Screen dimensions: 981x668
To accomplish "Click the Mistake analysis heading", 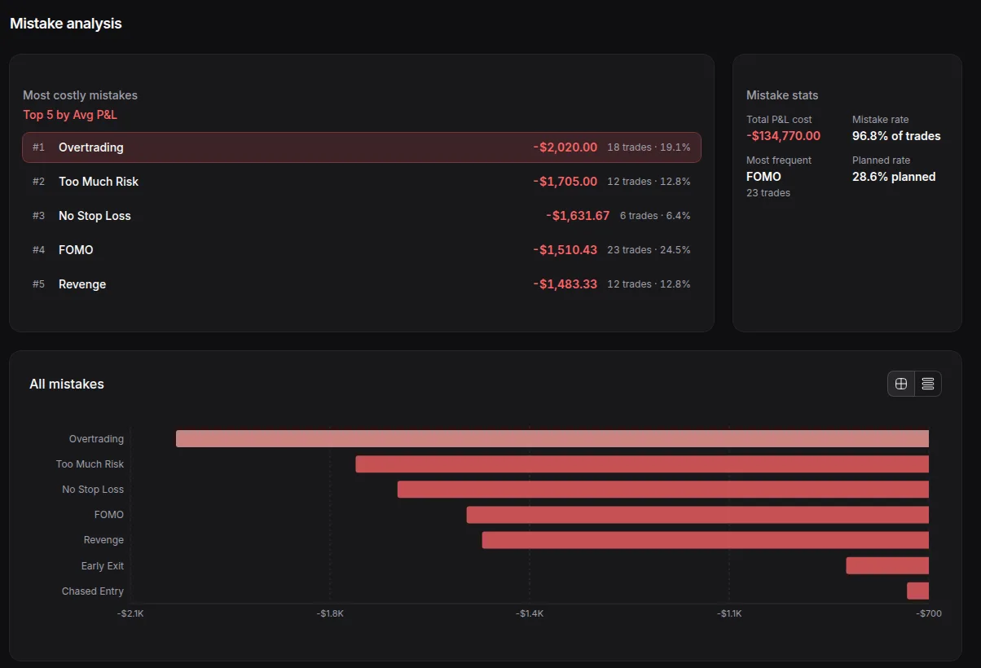I will (x=66, y=24).
